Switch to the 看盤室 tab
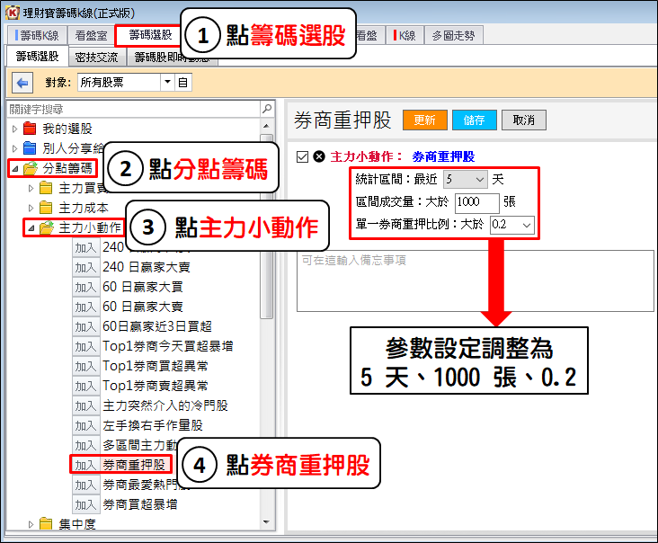Image resolution: width=658 pixels, height=543 pixels. pyautogui.click(x=91, y=36)
